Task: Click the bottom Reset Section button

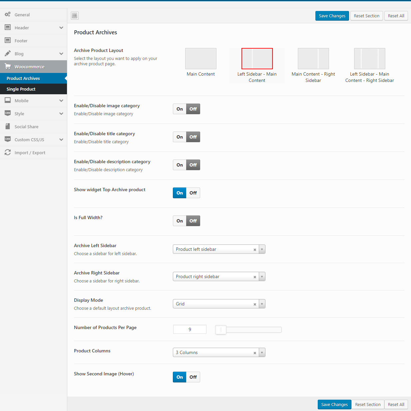Action: pos(368,404)
